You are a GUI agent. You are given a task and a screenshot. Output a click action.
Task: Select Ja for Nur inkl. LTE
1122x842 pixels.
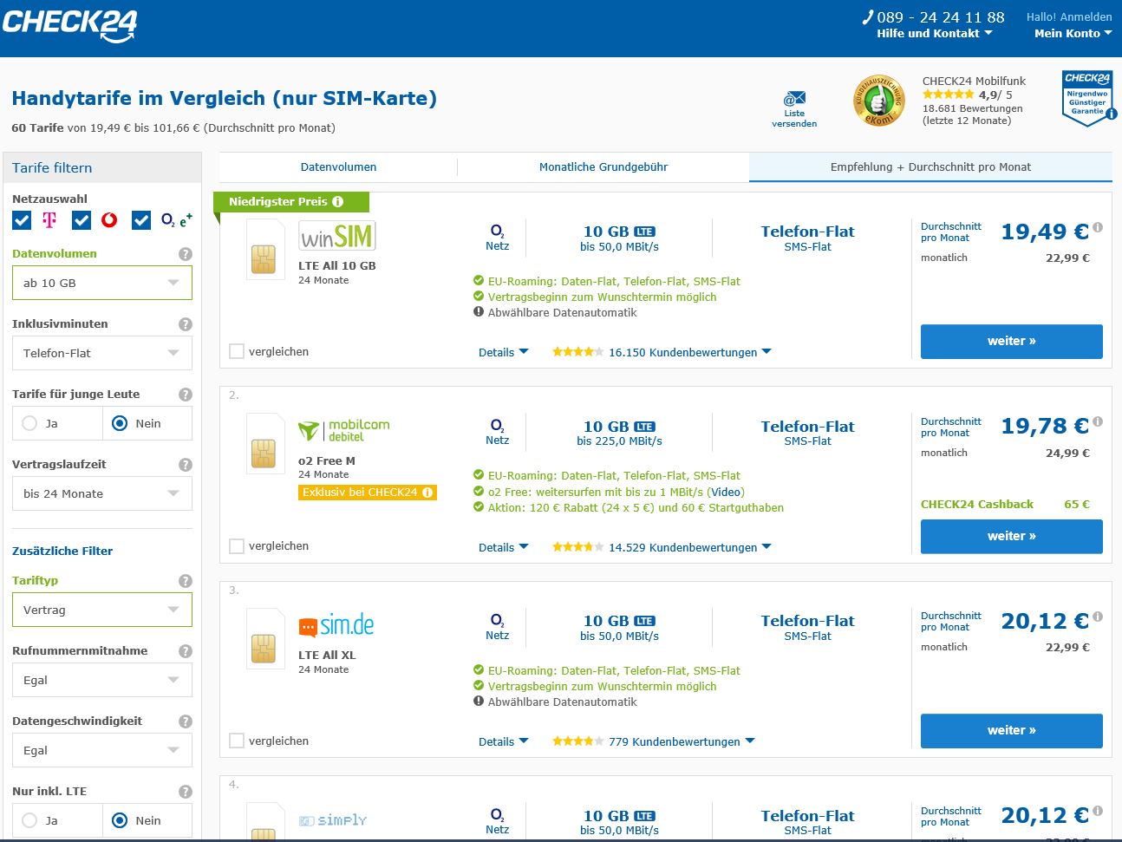(x=30, y=820)
